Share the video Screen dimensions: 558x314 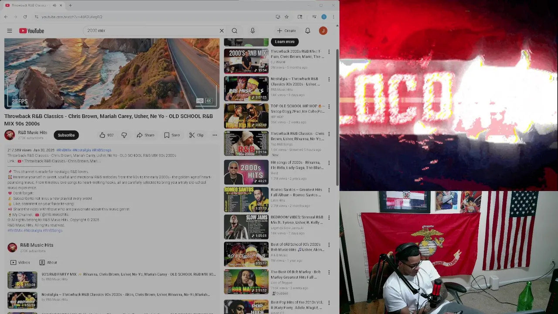point(146,135)
